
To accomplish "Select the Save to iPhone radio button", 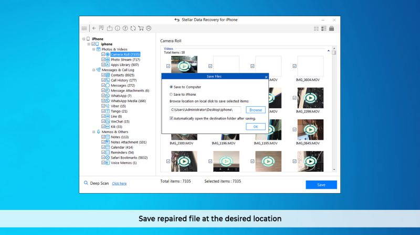I will [171, 94].
